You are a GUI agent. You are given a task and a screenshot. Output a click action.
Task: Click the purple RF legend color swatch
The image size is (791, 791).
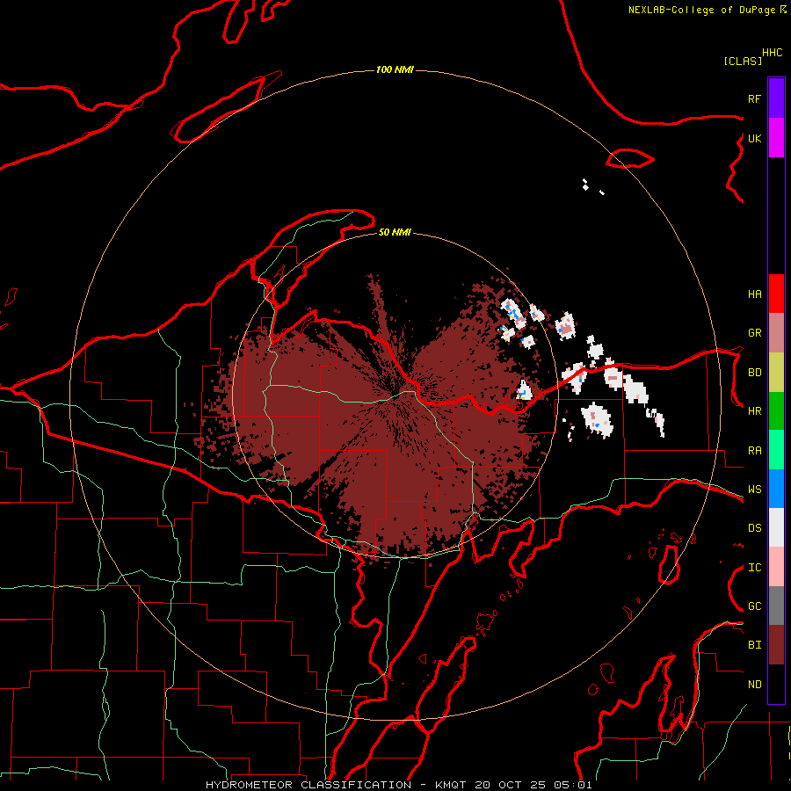776,98
